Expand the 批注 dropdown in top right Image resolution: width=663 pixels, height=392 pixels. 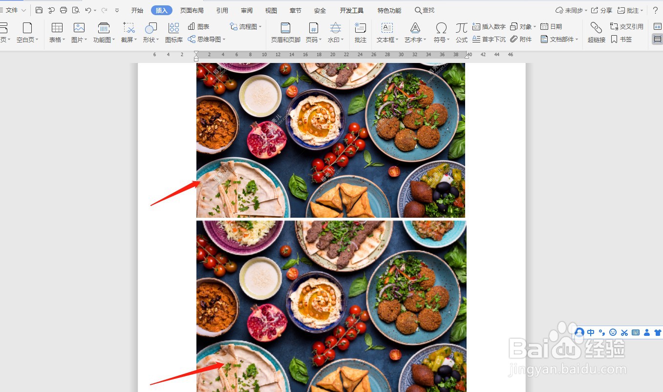coord(631,10)
